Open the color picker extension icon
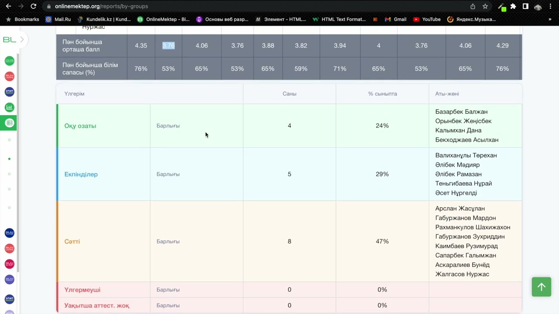Image resolution: width=559 pixels, height=314 pixels. tap(502, 7)
